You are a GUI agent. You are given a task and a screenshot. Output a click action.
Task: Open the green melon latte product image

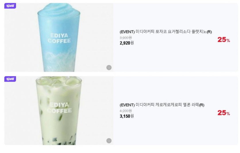[59, 111]
